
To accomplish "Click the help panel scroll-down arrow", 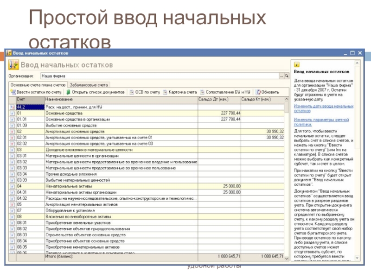I will tap(357, 258).
